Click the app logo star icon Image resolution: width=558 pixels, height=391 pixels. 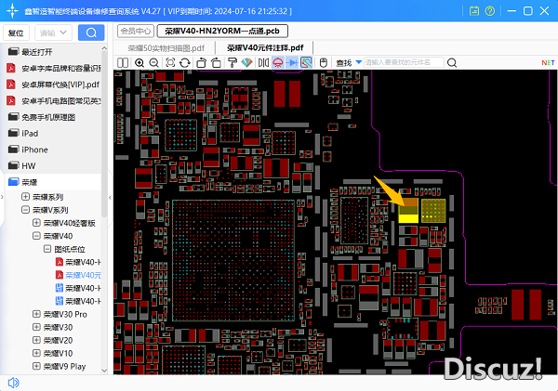click(12, 10)
